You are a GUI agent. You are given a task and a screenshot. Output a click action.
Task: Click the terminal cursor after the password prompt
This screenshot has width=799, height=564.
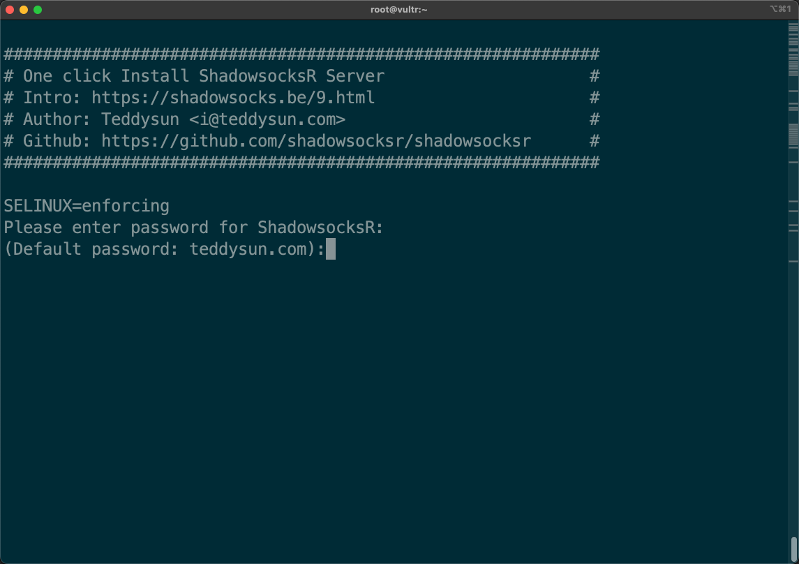[331, 249]
